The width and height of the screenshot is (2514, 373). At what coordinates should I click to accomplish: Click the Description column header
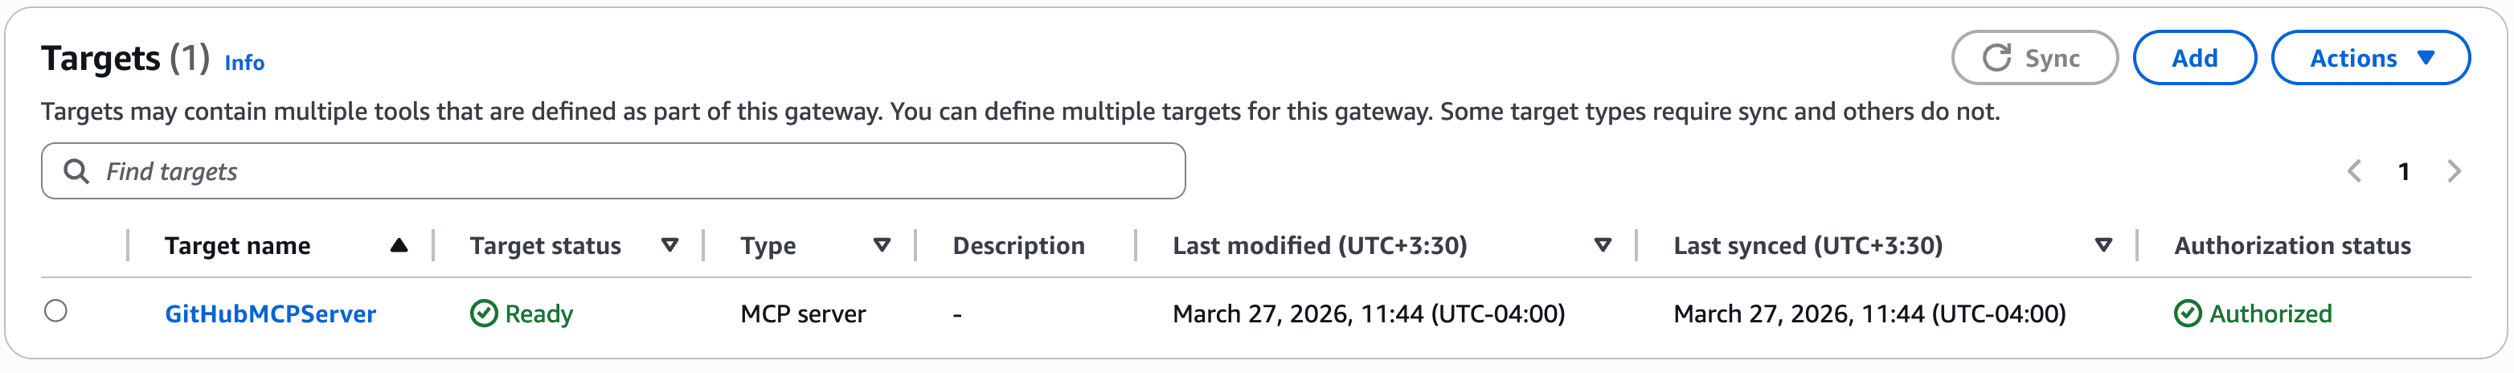click(1017, 246)
